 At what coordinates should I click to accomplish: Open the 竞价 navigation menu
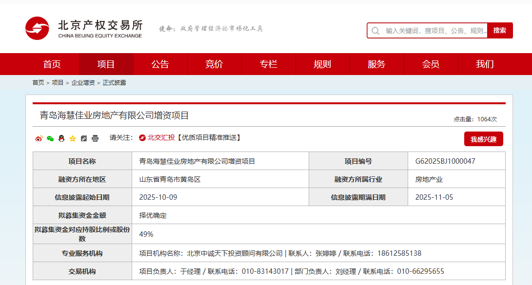[214, 64]
